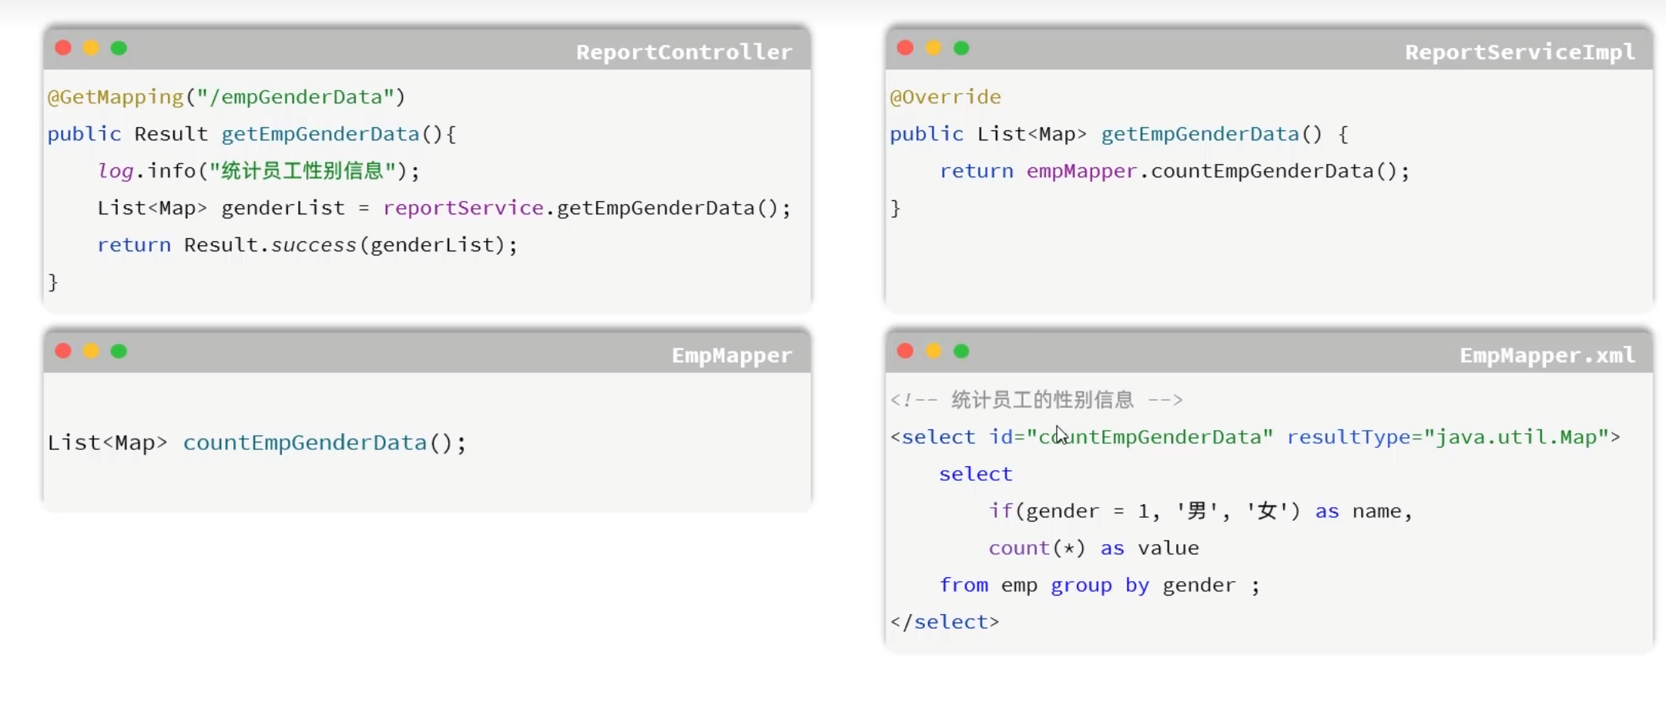Click the @Override annotation in ReportServiceImpl
Image resolution: width=1666 pixels, height=702 pixels.
click(945, 97)
